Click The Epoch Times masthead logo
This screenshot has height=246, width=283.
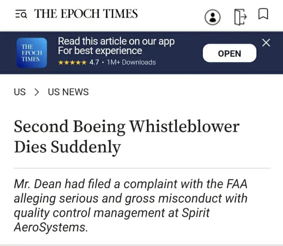coord(86,14)
